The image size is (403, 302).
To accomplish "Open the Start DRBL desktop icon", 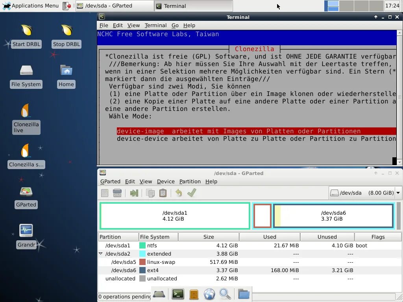I will click(26, 36).
